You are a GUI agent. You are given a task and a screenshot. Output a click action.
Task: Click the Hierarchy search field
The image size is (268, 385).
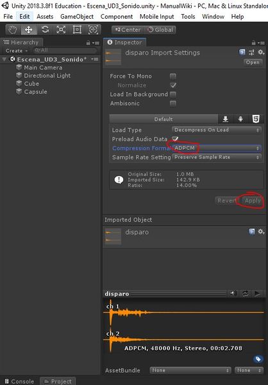(65, 50)
